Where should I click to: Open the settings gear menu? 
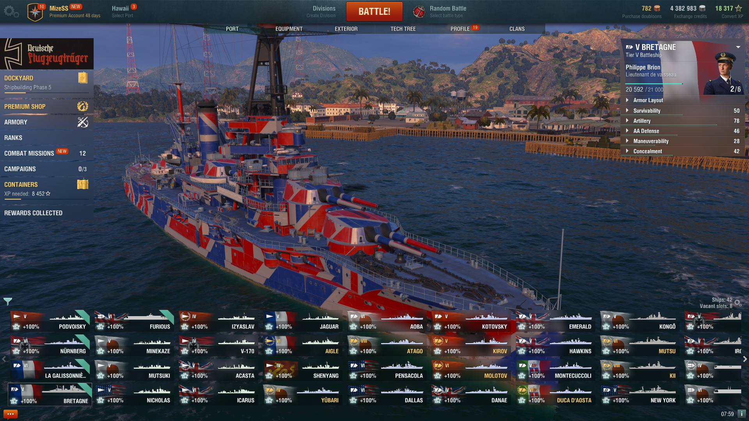coord(11,11)
